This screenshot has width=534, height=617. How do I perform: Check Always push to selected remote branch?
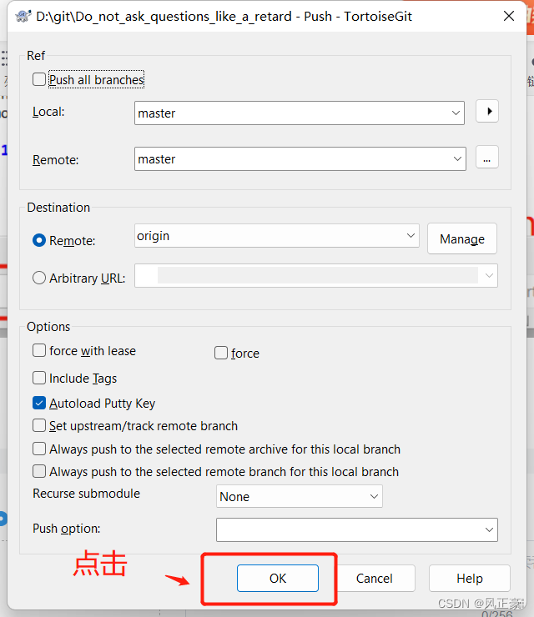39,471
